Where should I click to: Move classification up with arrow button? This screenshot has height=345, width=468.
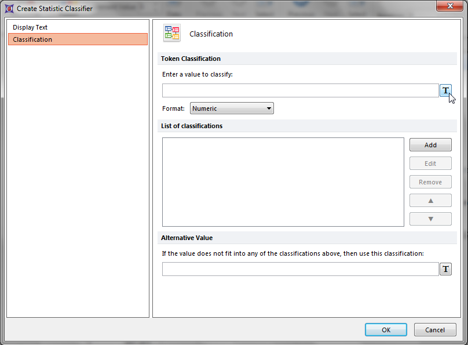[x=430, y=201]
